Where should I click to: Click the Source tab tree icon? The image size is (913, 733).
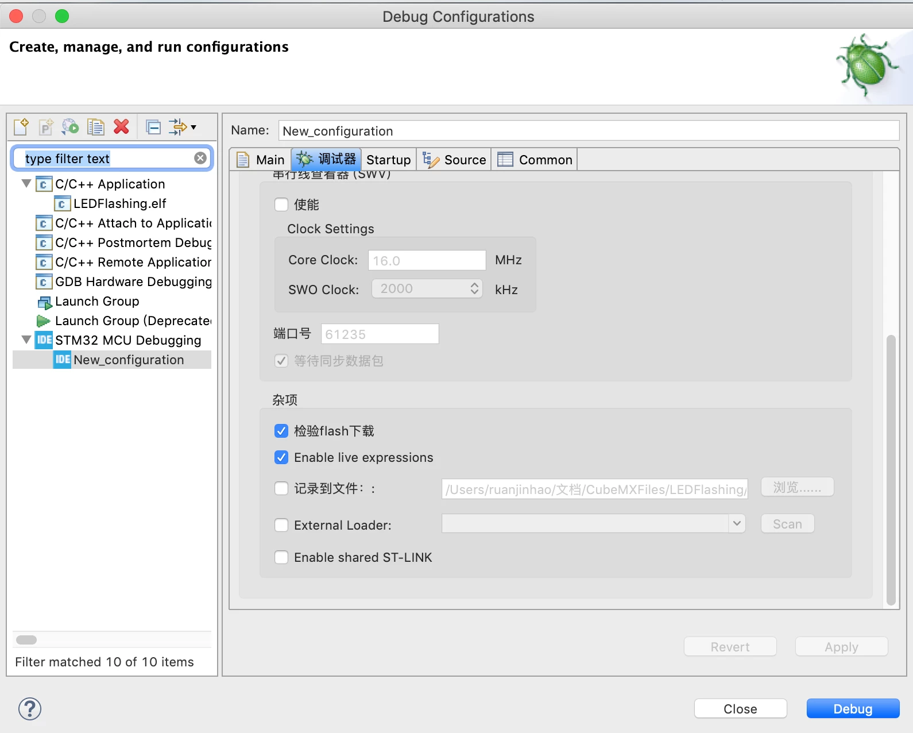tap(430, 159)
